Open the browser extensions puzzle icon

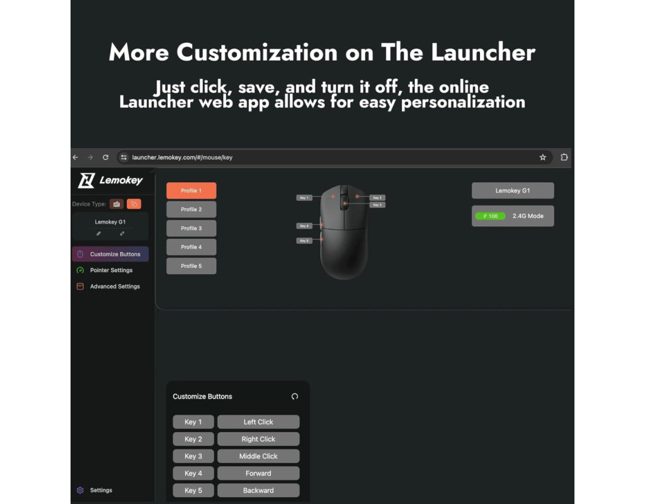(564, 157)
